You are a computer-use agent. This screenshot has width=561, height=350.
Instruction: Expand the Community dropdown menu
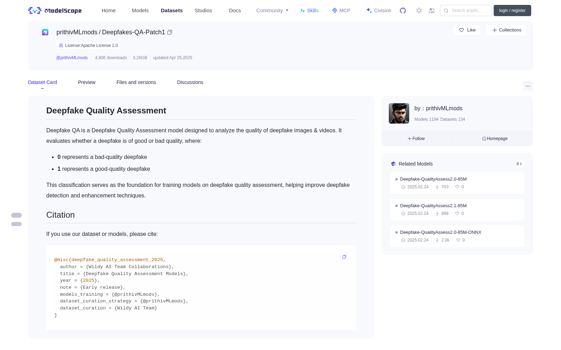click(272, 10)
